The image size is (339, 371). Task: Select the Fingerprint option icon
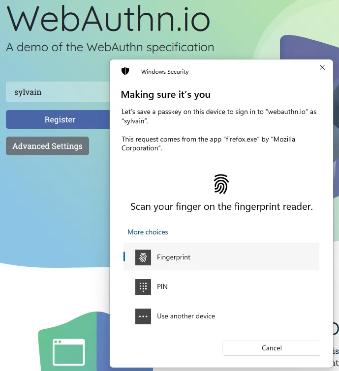click(143, 257)
